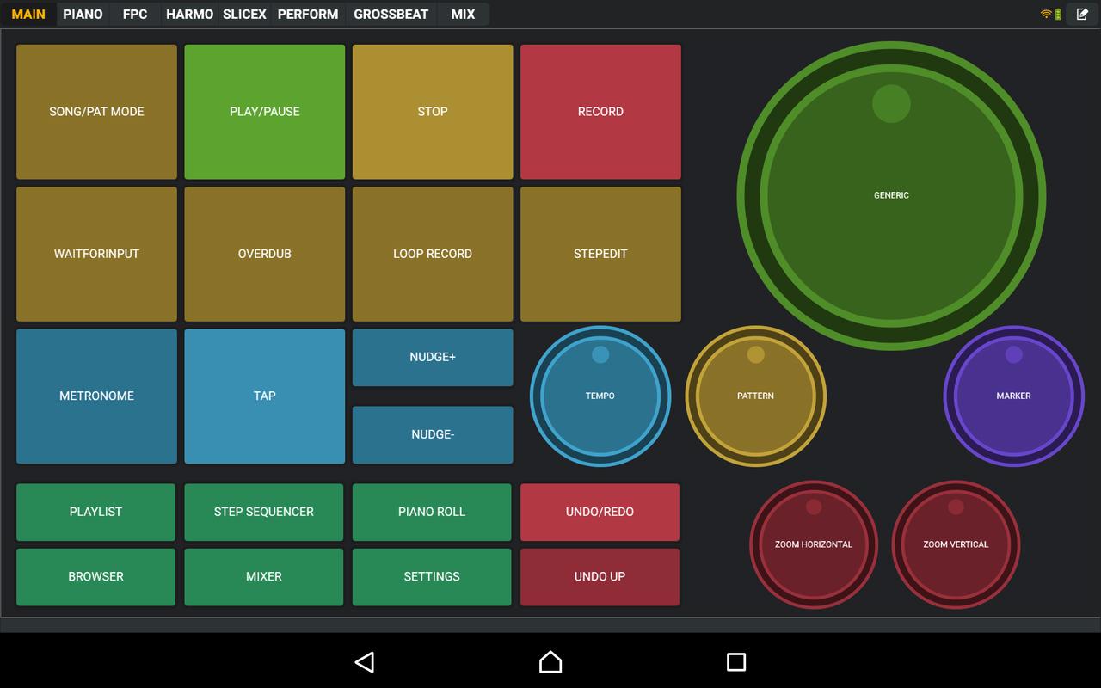
Task: Click the ZOOM HORIZONTAL knob
Action: point(814,544)
